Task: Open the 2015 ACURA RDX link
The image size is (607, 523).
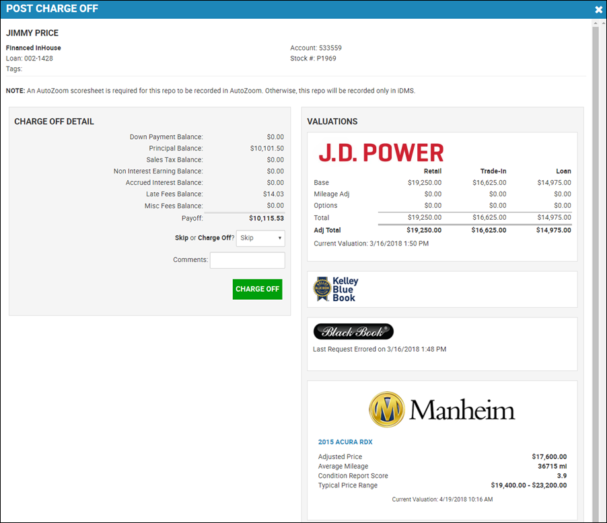Action: pos(345,442)
